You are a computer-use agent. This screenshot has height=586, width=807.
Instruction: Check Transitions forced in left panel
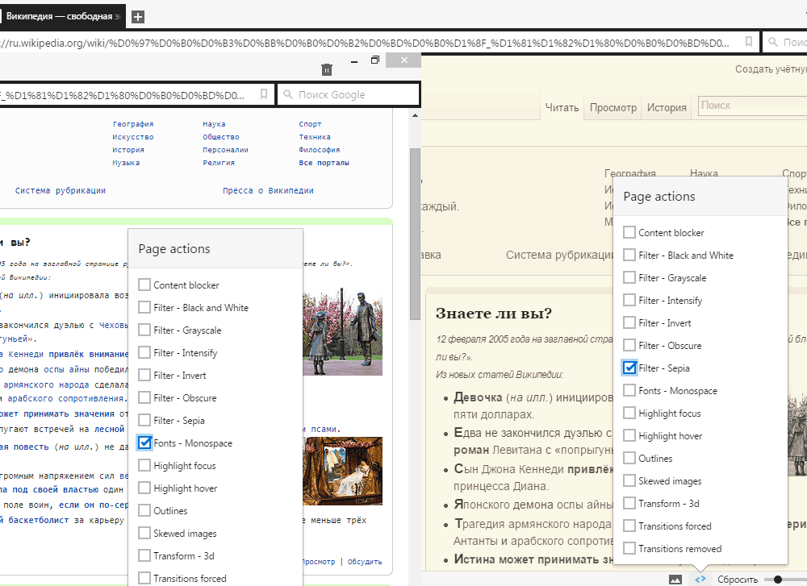144,578
